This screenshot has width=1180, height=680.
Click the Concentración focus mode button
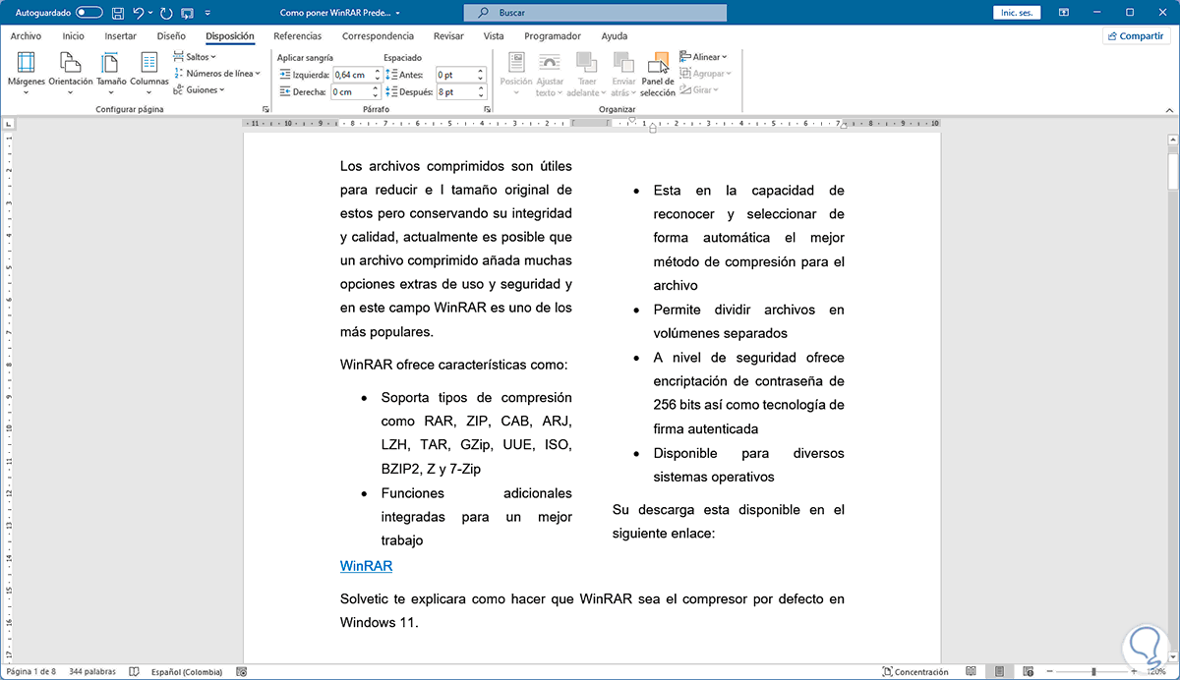pyautogui.click(x=914, y=672)
